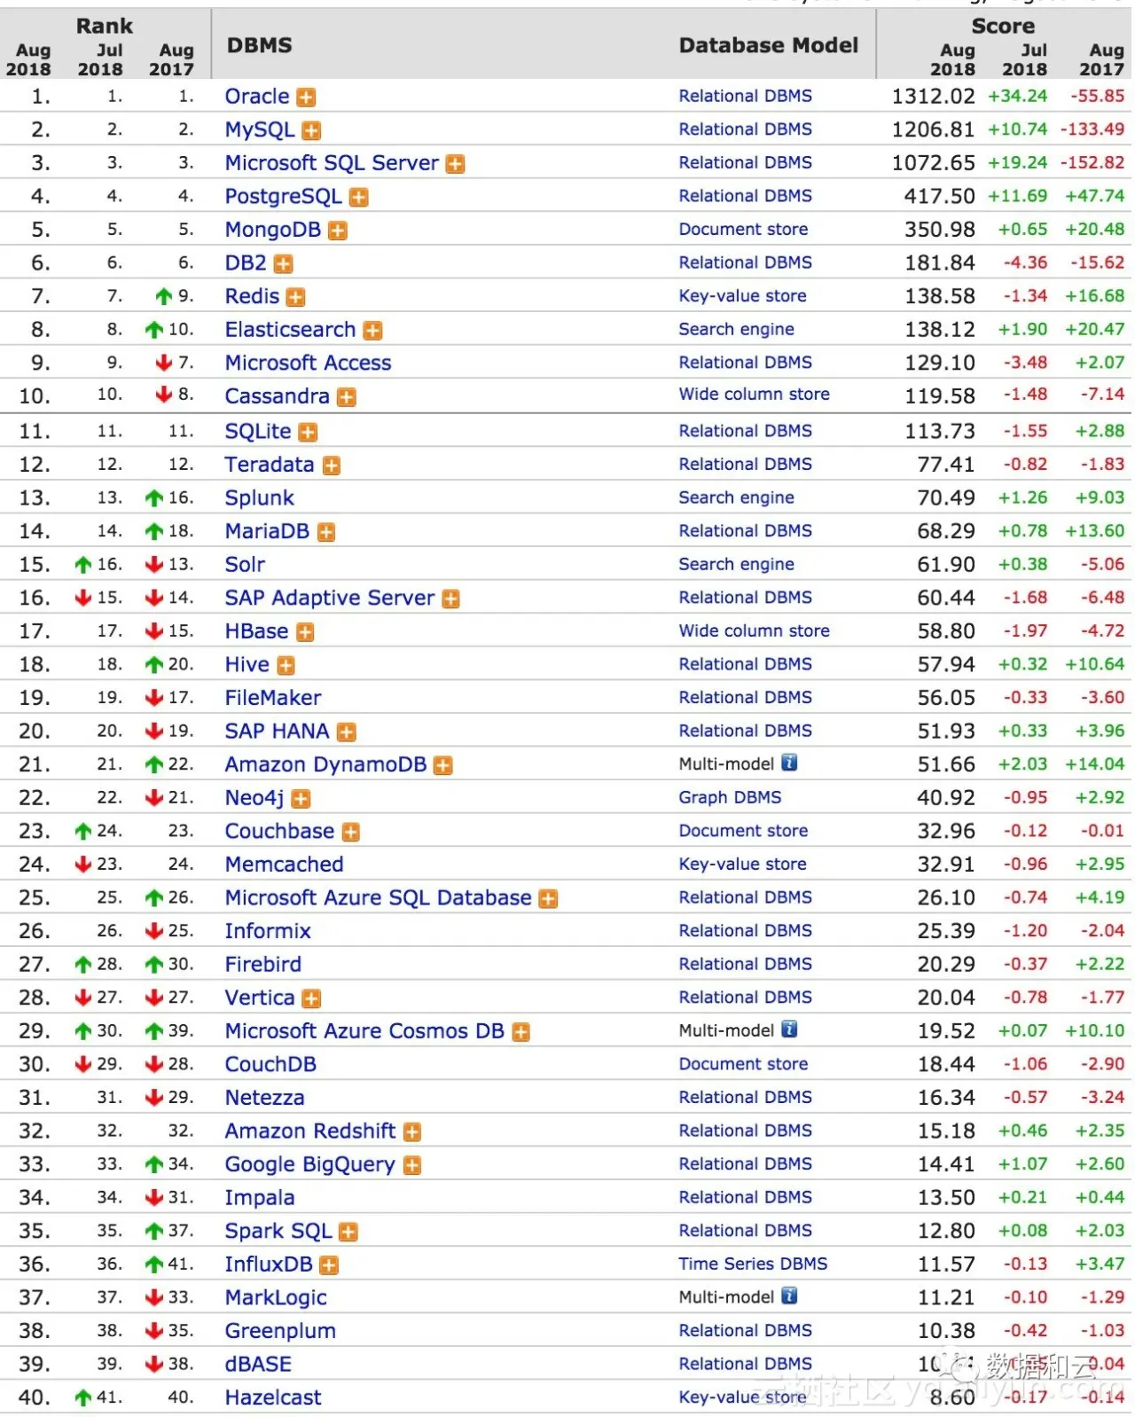
Task: Click Search engine link in Elasticsearch row
Action: (737, 330)
